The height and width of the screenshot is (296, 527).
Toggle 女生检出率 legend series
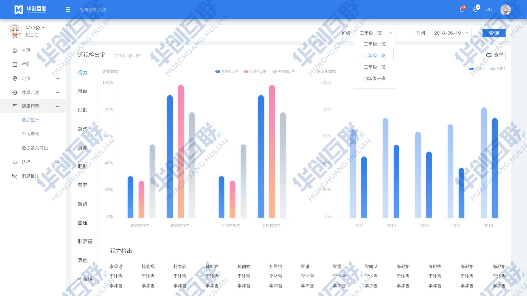[255, 72]
